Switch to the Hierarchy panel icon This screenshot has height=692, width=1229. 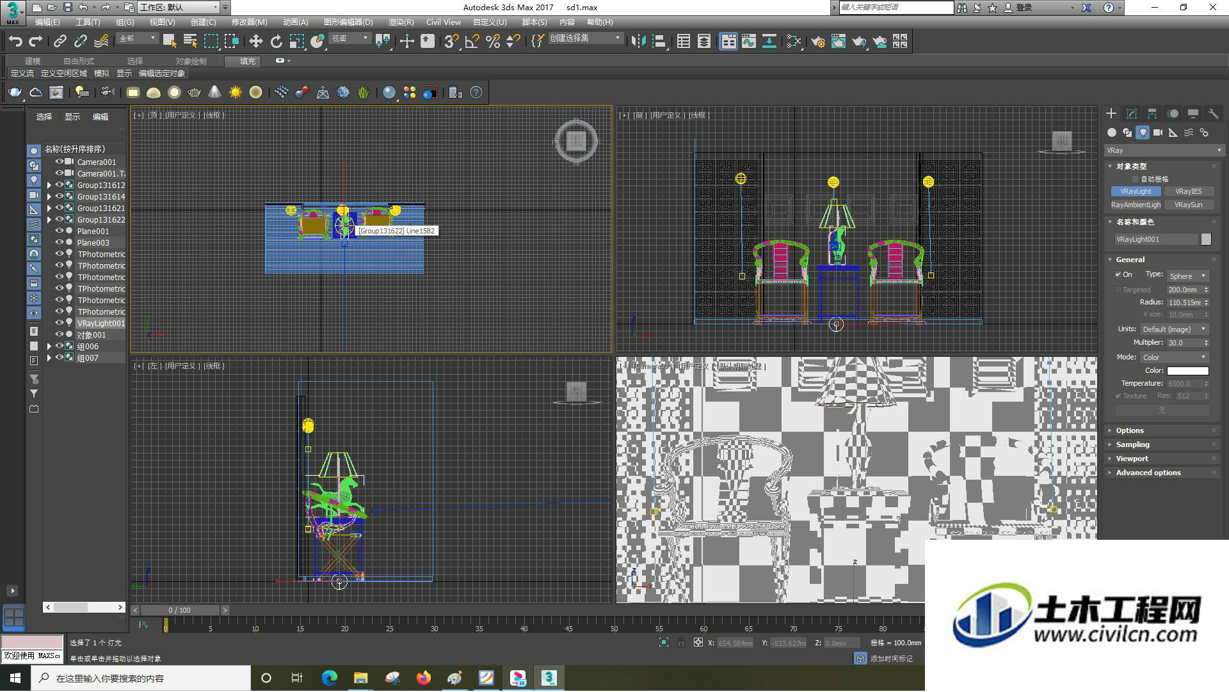[1152, 113]
